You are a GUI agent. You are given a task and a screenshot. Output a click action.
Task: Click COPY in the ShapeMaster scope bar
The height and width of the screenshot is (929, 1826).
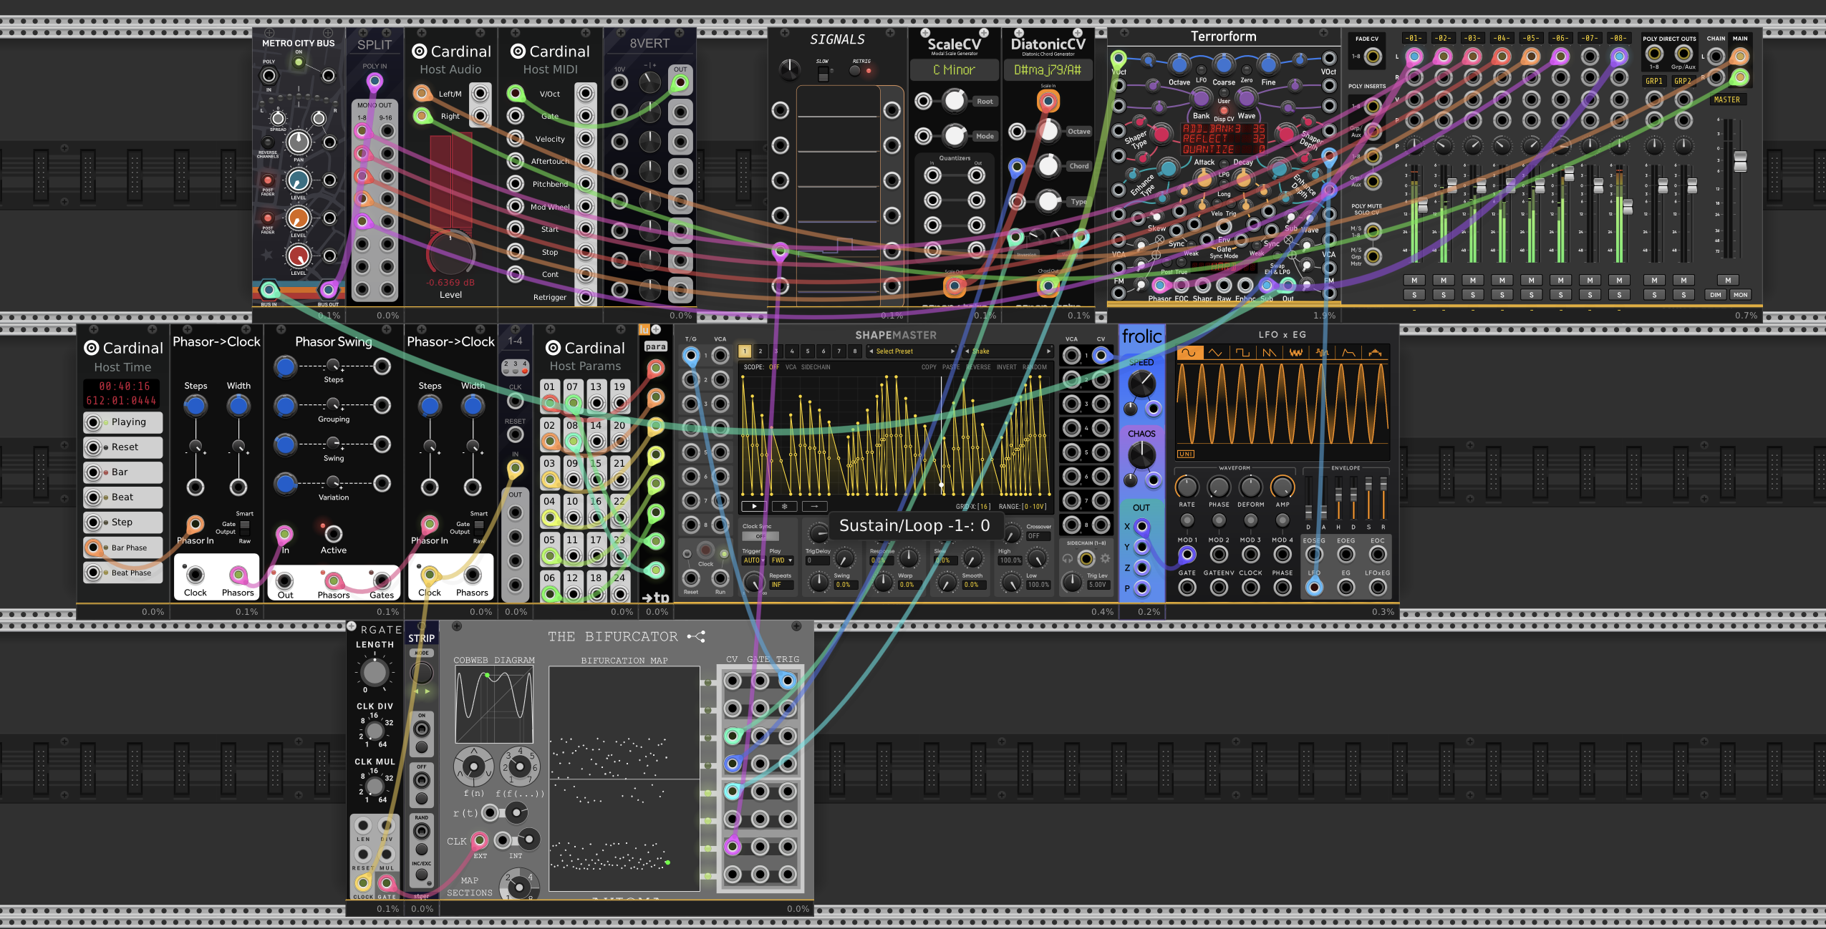pyautogui.click(x=929, y=367)
